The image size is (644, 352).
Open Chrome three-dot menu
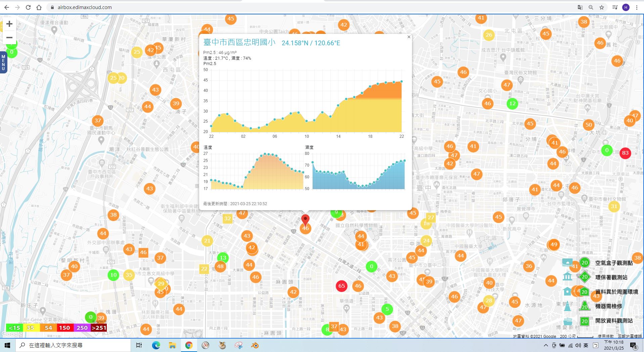pyautogui.click(x=637, y=7)
